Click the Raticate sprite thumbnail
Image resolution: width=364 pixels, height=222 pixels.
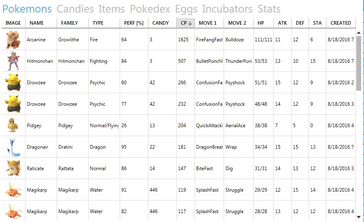[x=13, y=168]
